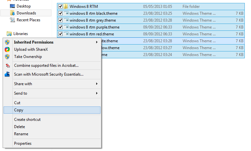
Task: Choose Combine supported files in Acrobat
Action: pos(52,66)
